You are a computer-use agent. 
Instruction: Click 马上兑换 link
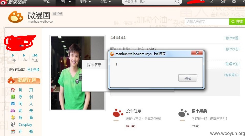(33, 70)
